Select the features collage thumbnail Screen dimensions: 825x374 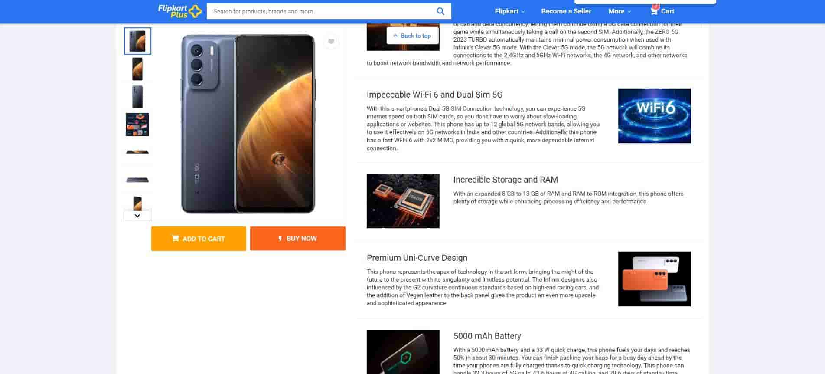137,125
